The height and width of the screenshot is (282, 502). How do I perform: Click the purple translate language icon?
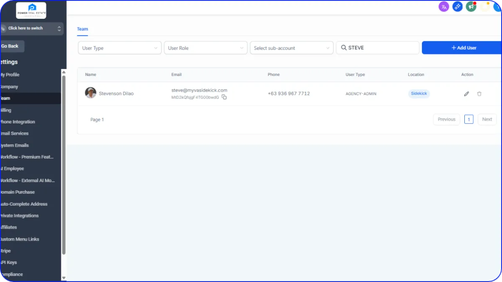click(444, 7)
